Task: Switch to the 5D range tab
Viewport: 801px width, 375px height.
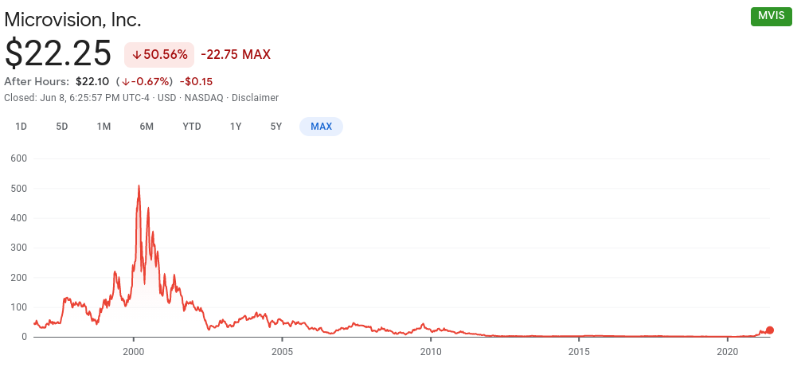Action: pos(62,127)
